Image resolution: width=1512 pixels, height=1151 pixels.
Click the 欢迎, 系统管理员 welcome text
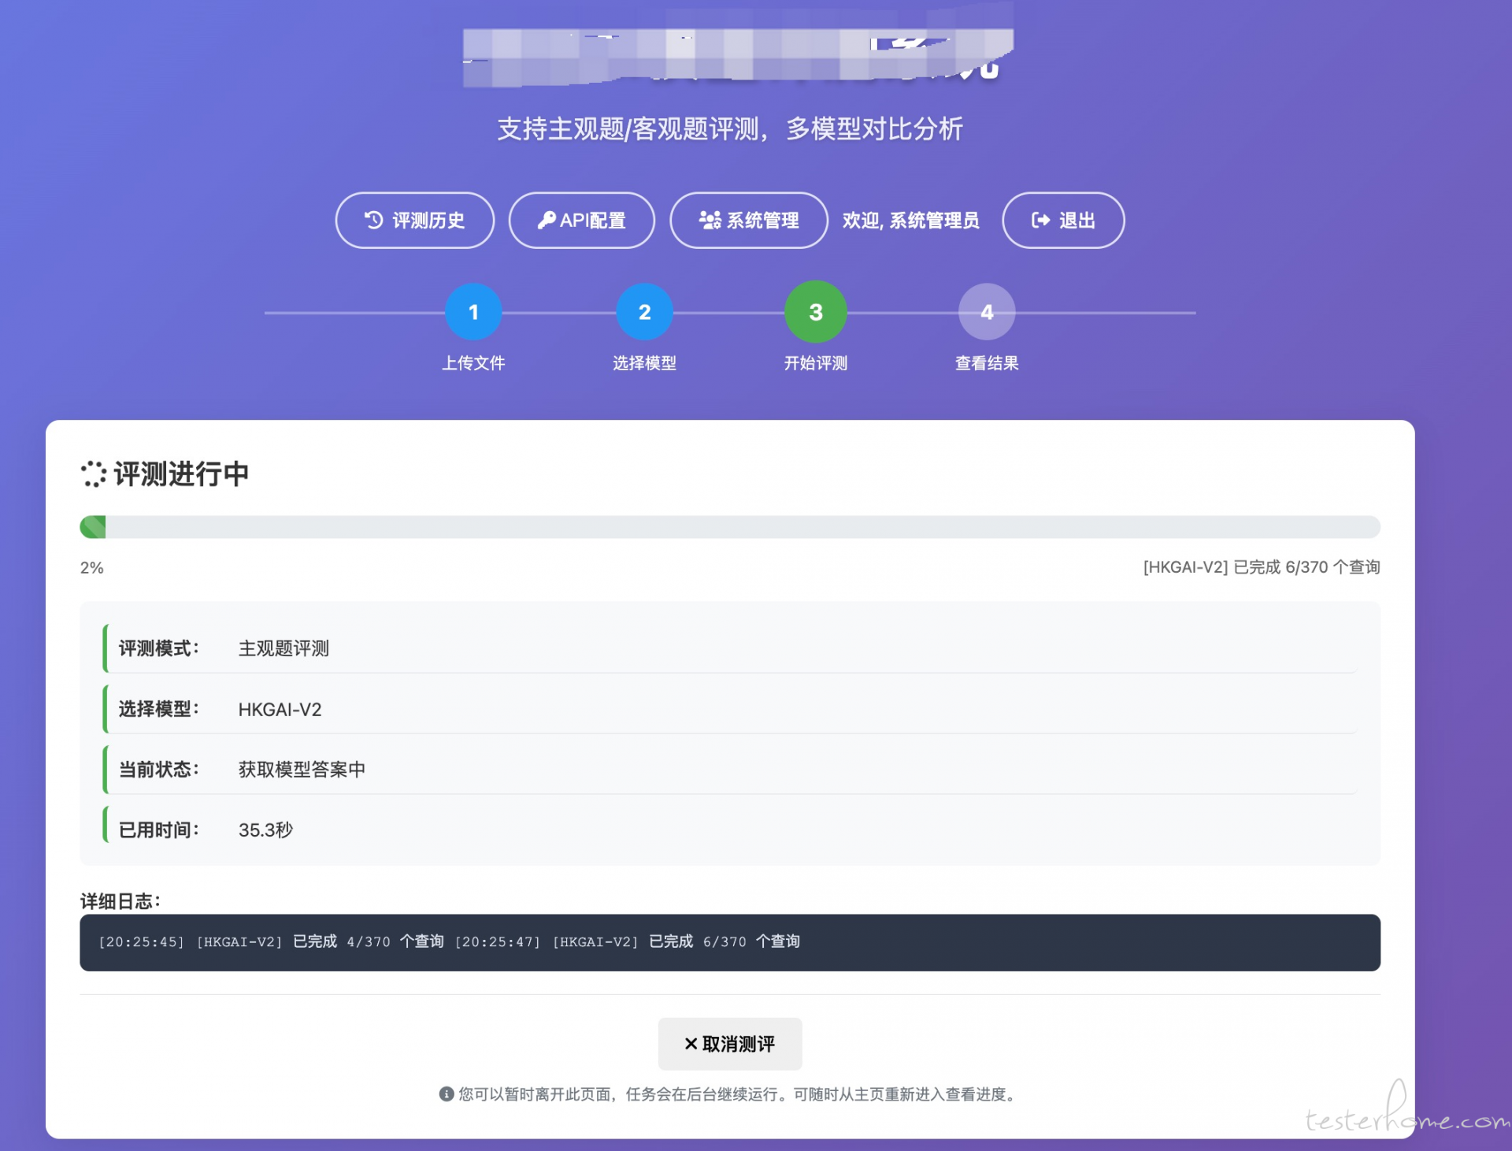pos(910,221)
